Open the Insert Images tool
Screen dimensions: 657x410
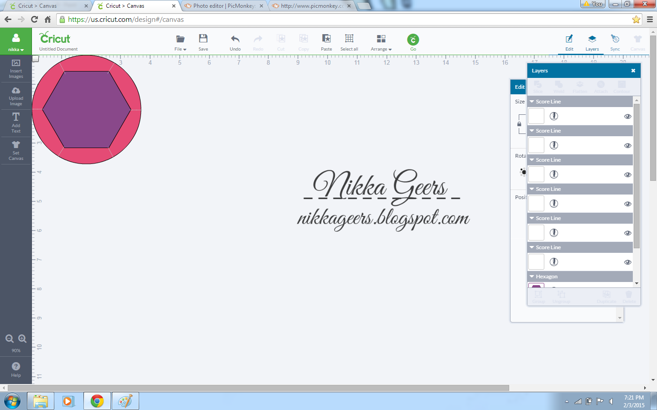[x=16, y=69]
